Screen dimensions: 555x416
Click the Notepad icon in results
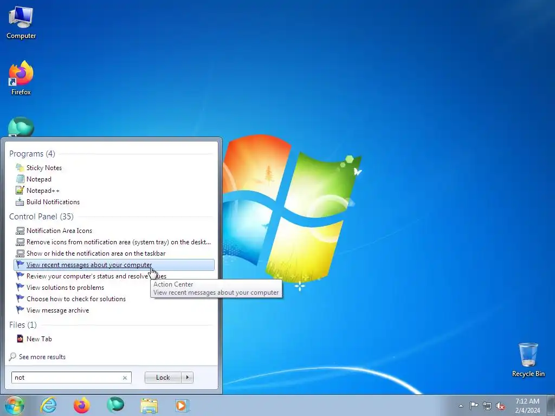tap(20, 179)
